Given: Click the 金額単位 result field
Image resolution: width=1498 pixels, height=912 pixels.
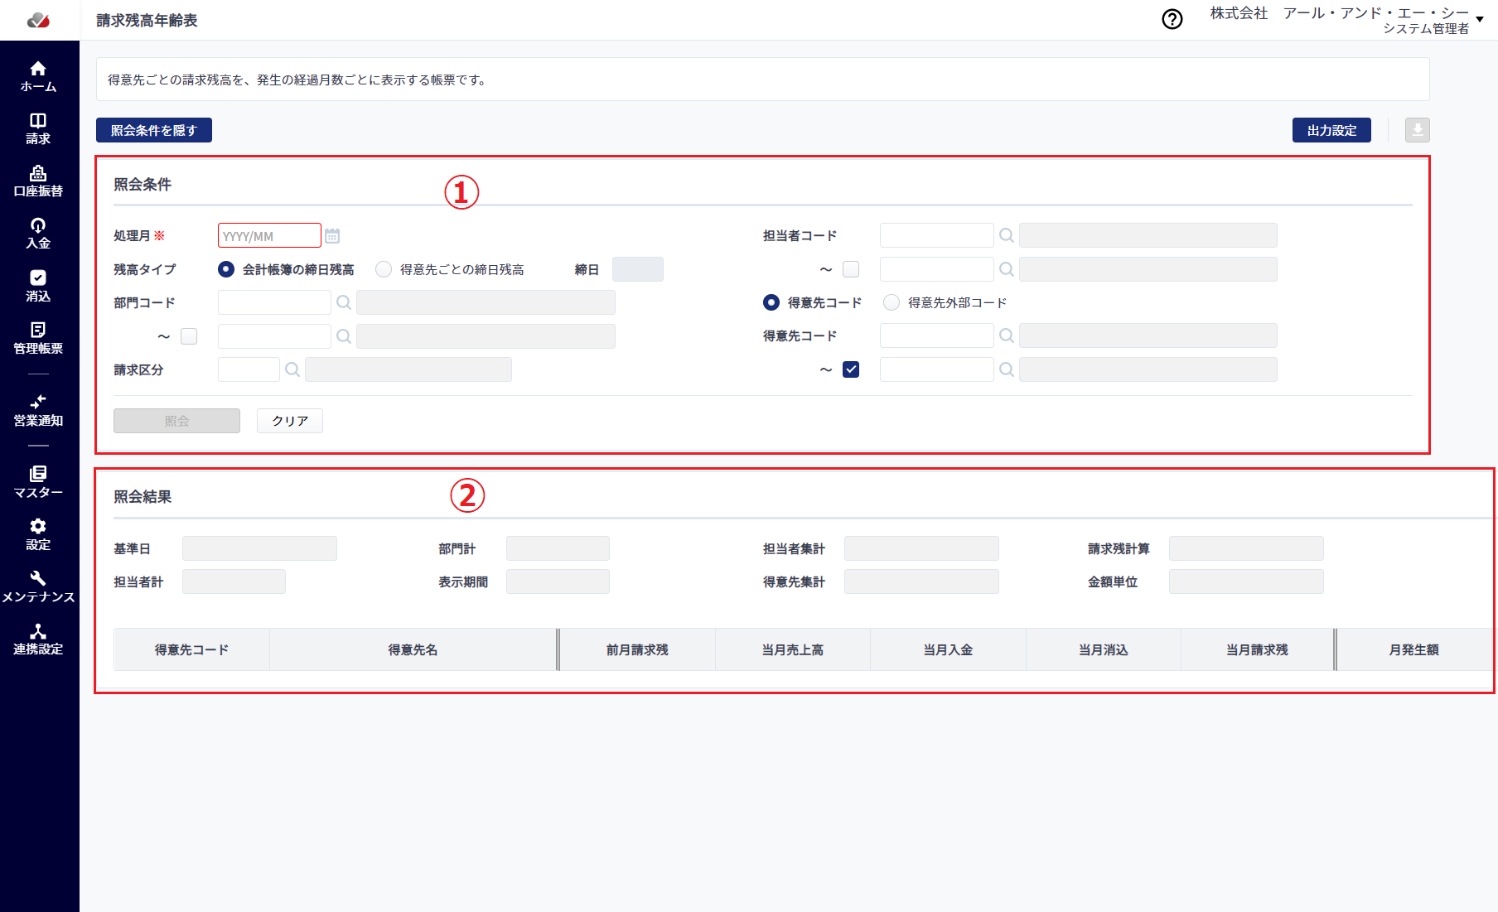Looking at the screenshot, I should click(x=1246, y=581).
